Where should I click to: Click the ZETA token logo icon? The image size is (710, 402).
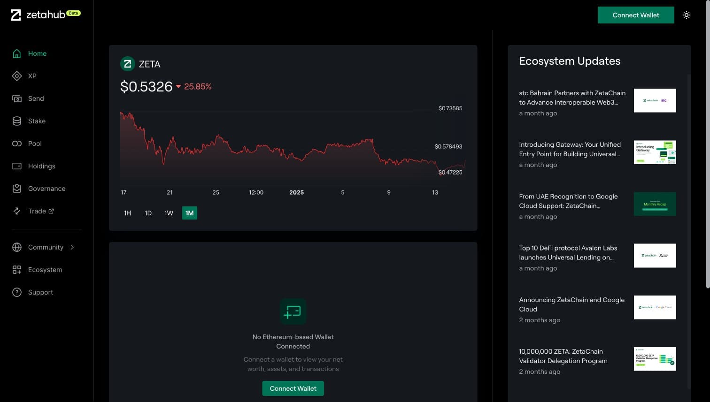128,64
